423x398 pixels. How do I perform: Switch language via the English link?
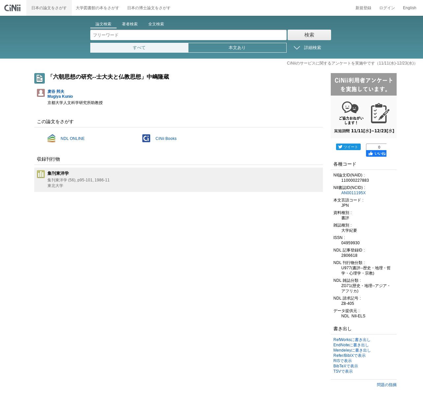click(409, 8)
